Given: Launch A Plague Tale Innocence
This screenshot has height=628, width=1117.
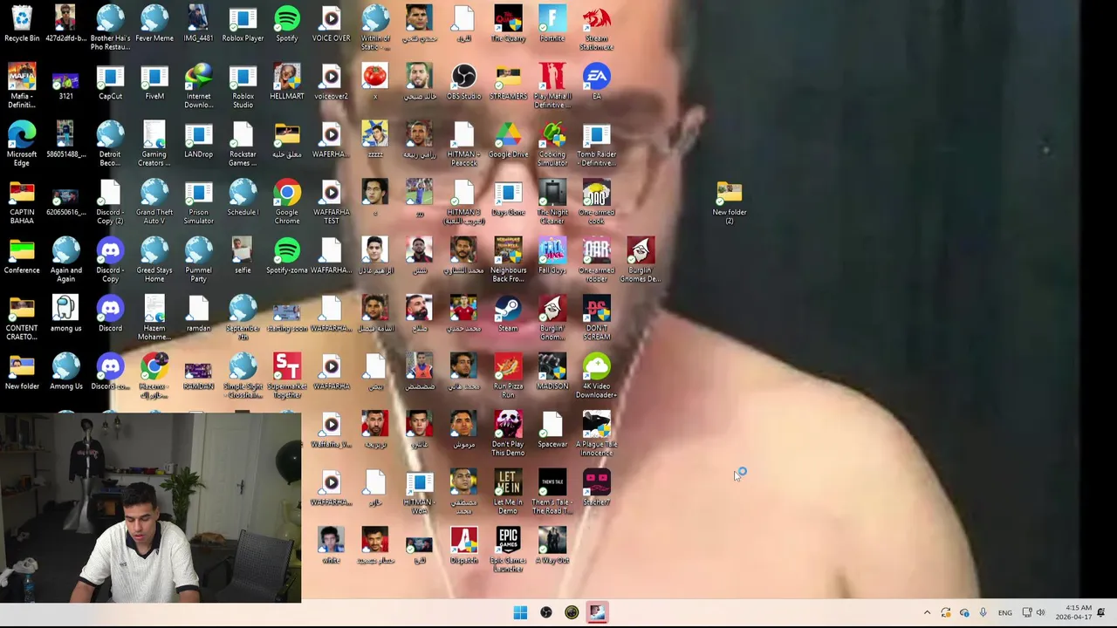Looking at the screenshot, I should (x=596, y=433).
